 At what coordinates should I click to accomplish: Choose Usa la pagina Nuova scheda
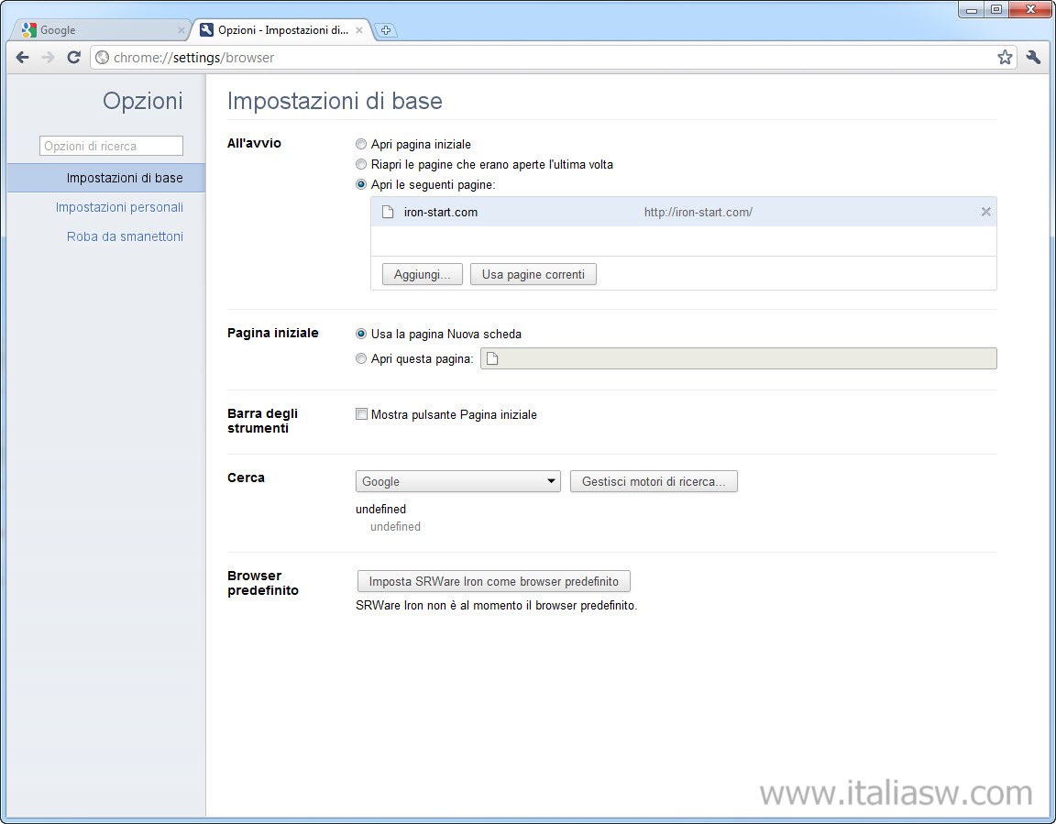pos(361,334)
